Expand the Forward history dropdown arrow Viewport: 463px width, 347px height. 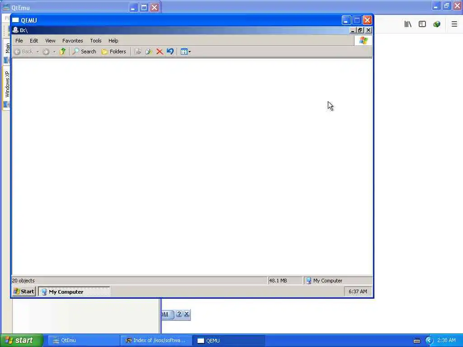[x=54, y=52]
